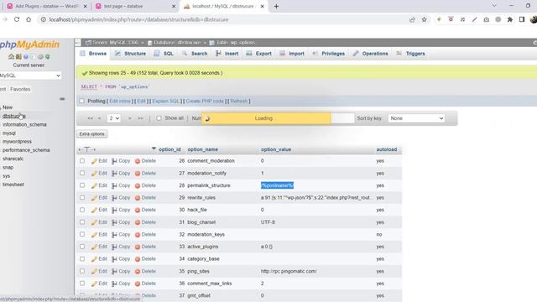Screen dimensions: 537x302
Task: Tick the blog_charset row checkbox
Action: [x=82, y=221]
